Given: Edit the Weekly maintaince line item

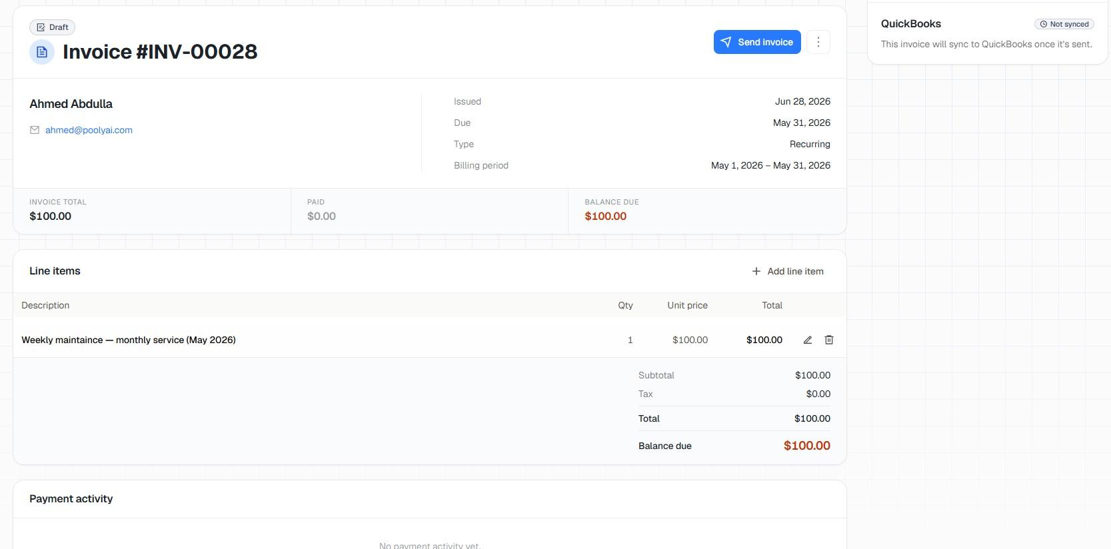Looking at the screenshot, I should click(x=807, y=340).
